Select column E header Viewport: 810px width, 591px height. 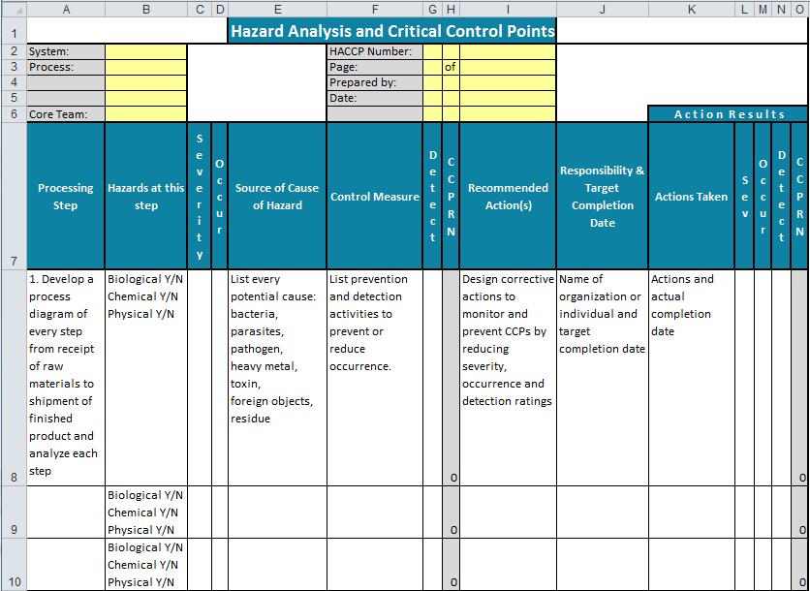[x=277, y=9]
